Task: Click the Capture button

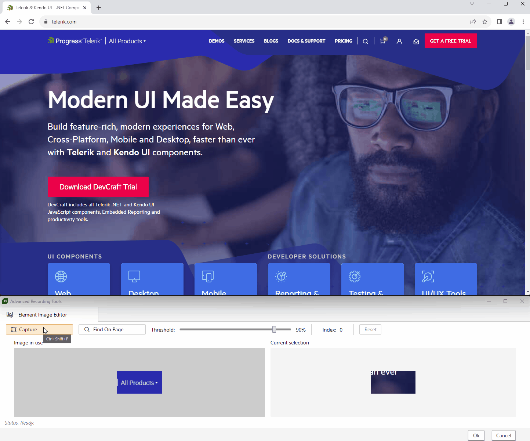Action: click(39, 329)
